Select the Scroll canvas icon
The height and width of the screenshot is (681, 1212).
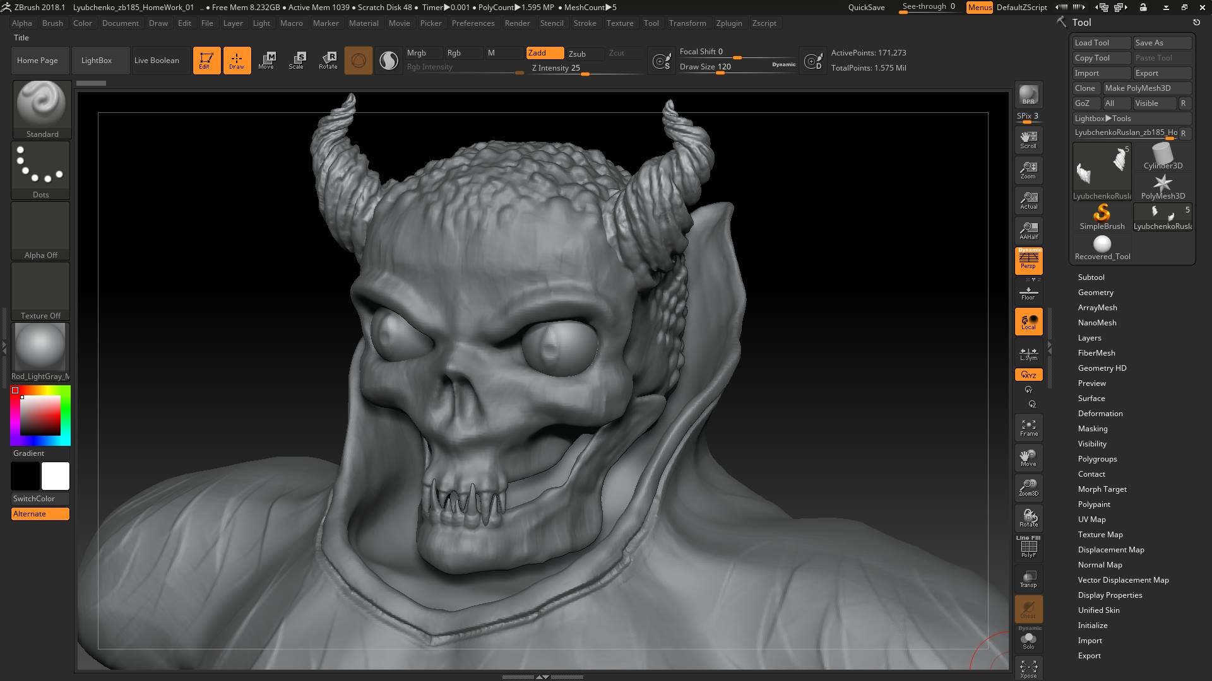[x=1028, y=139]
